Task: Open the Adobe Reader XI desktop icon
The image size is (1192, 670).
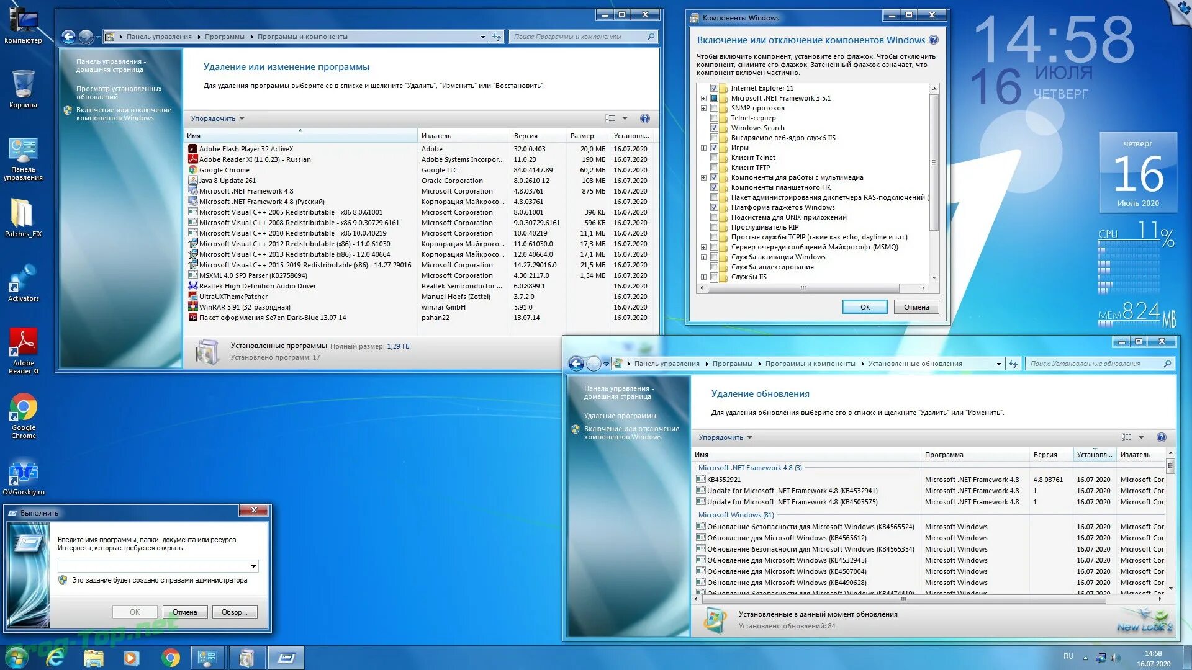Action: (23, 343)
